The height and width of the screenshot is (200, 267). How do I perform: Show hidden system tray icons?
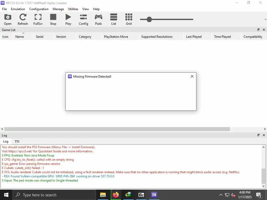(x=221, y=195)
